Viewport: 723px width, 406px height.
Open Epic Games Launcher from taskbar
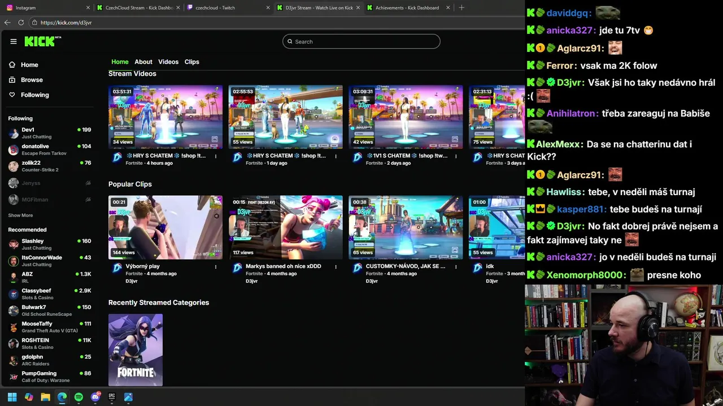pos(112,397)
